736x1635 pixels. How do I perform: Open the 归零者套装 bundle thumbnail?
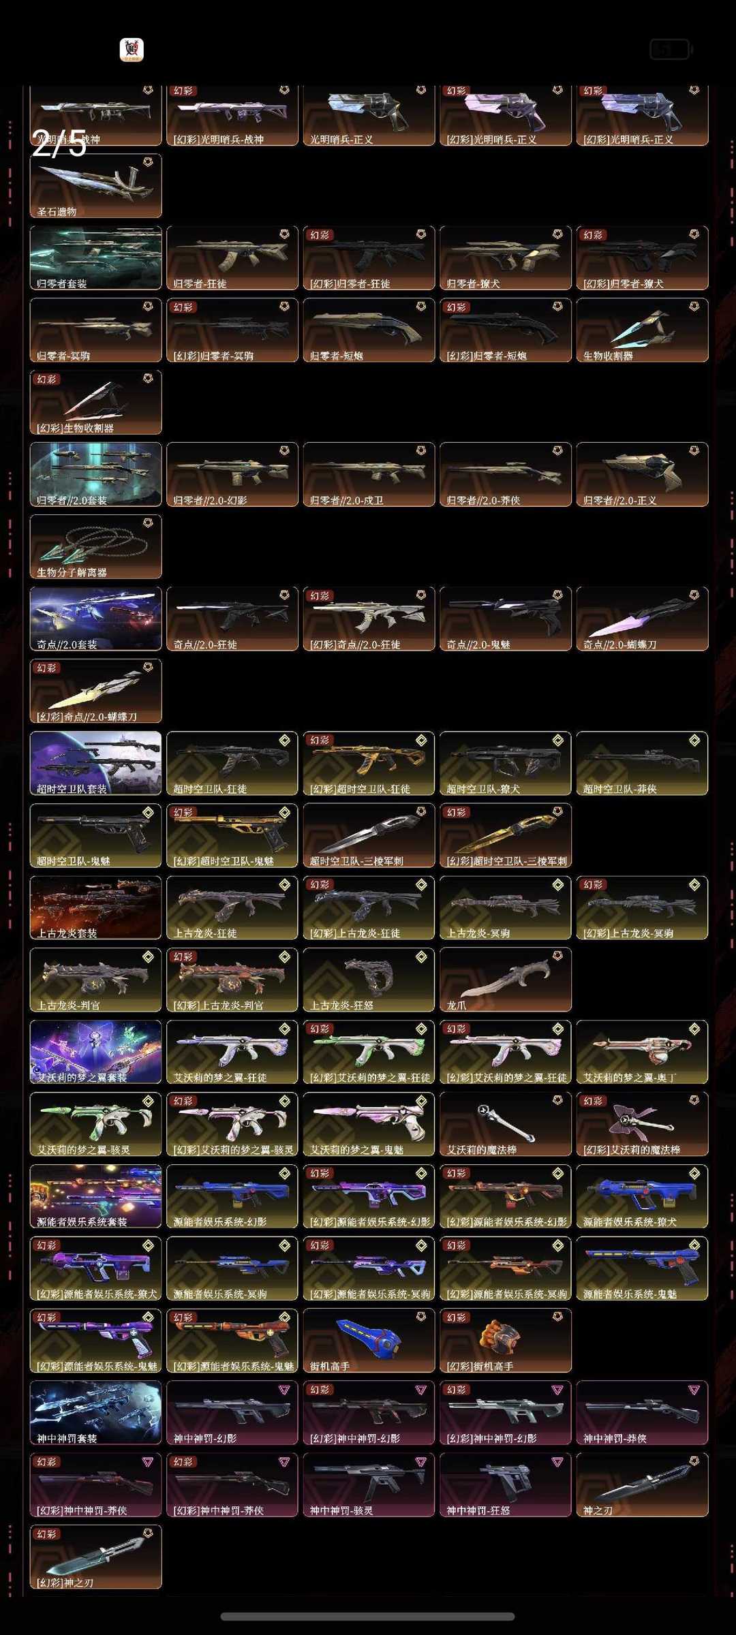tap(95, 258)
